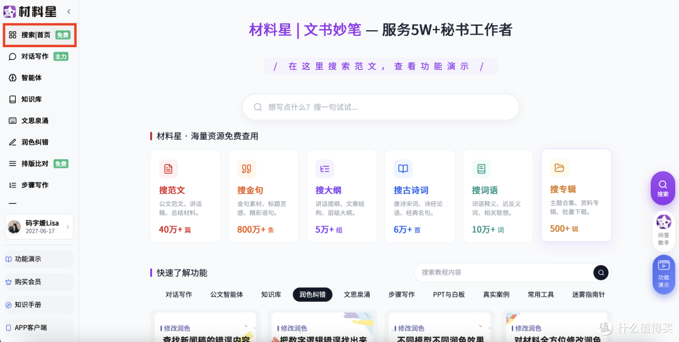Screen dimensions: 679x342
Task: Open the 对材料全方位修改润色 tutorial card
Action: (x=557, y=327)
